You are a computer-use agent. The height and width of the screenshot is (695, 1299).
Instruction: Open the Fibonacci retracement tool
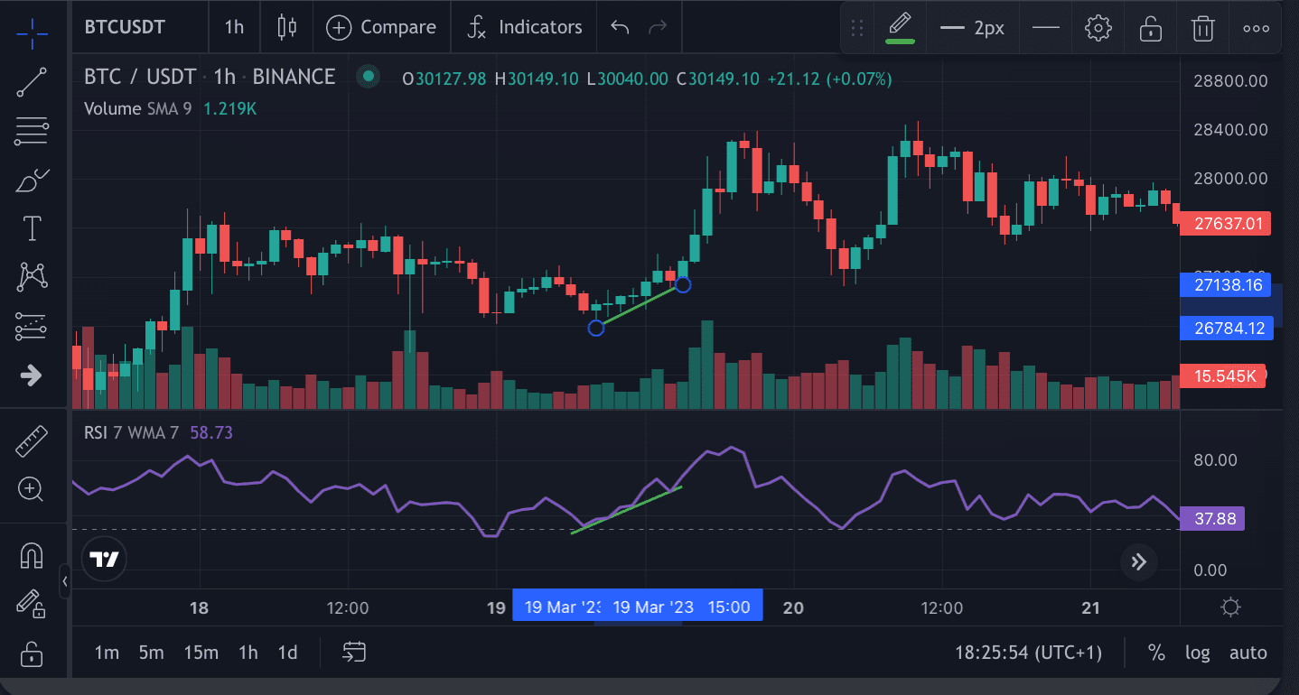32,131
